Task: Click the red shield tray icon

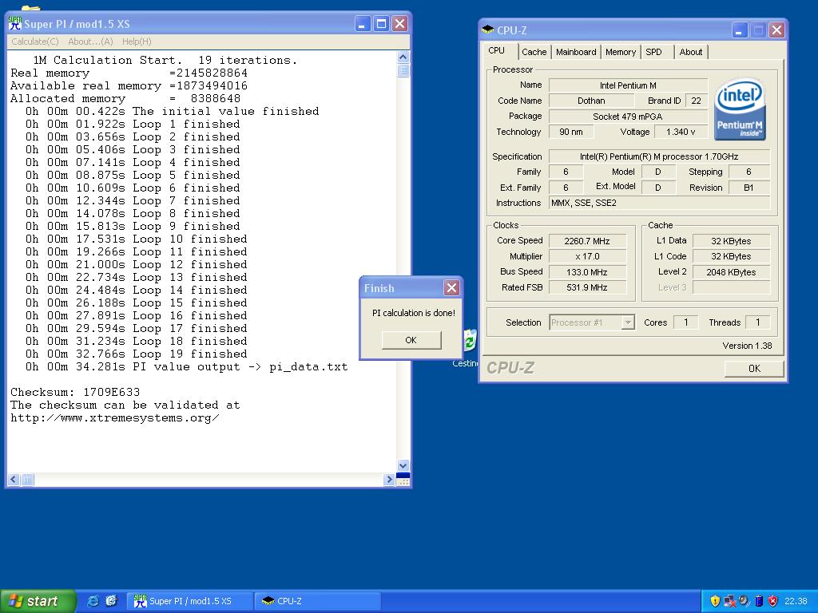Action: (773, 601)
